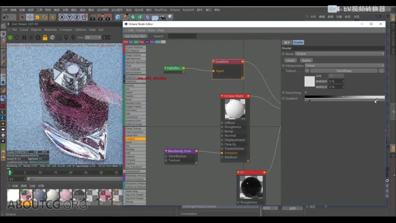The image size is (396, 223).
Task: Toggle the blue Tex node filter
Action: (131, 42)
